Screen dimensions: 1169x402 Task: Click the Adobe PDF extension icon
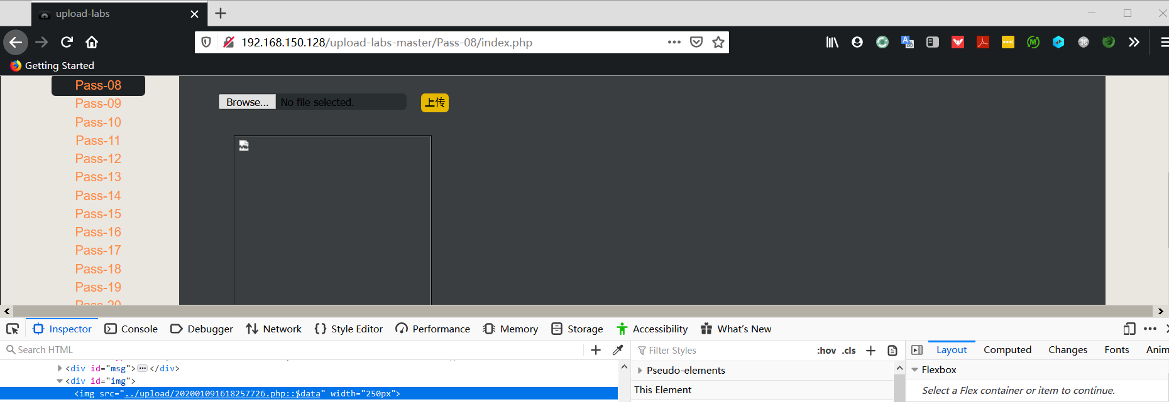[983, 42]
